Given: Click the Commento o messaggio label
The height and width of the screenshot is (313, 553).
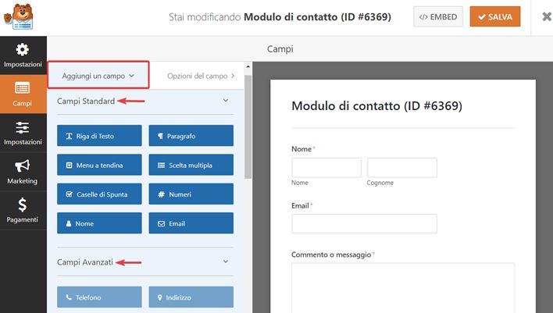Looking at the screenshot, I should [331, 254].
